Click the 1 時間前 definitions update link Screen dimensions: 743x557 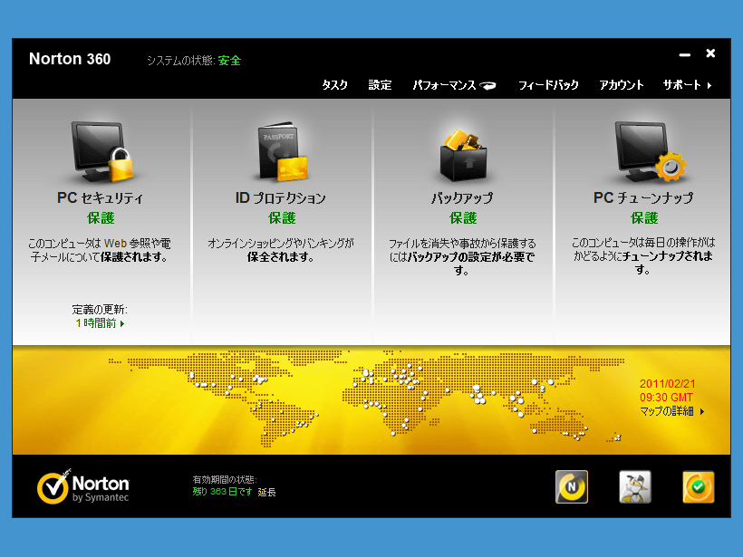[96, 323]
